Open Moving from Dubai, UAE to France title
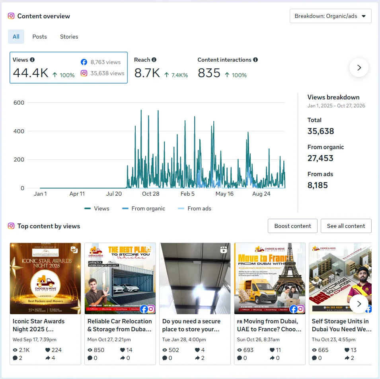 click(x=269, y=325)
